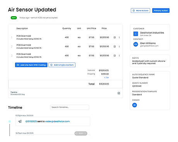Viewport: 178px width, 142px height.
Task: Click the green Sent status badge
Action: [x=14, y=18]
